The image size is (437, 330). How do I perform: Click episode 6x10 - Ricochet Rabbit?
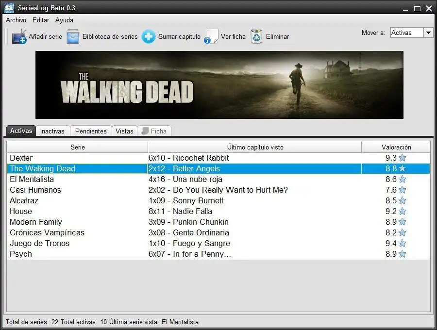[189, 158]
